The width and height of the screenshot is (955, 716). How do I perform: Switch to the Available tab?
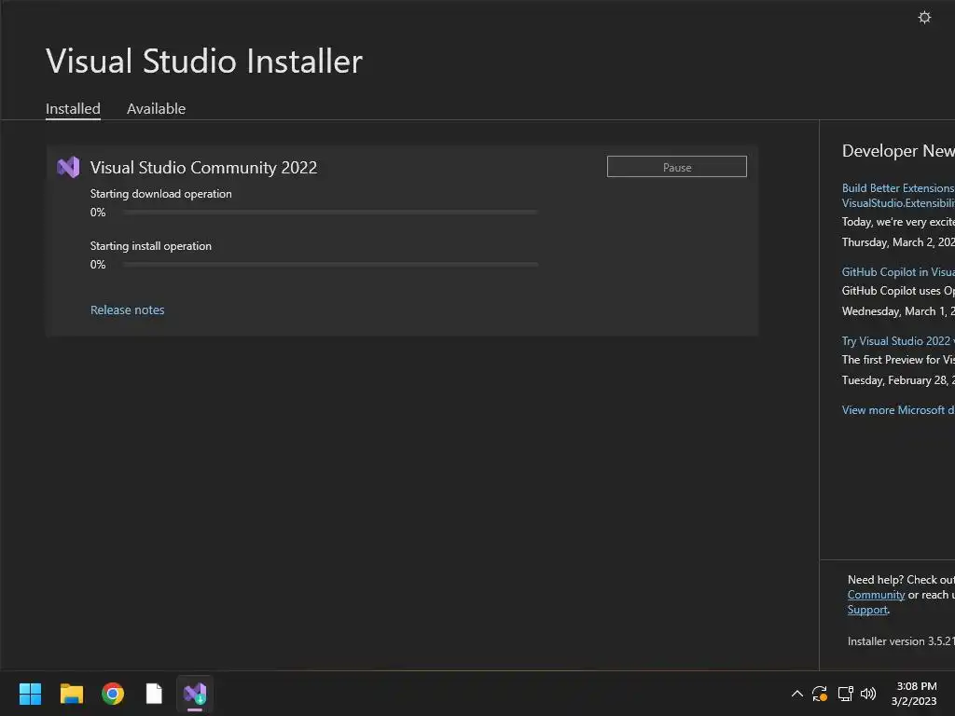click(156, 109)
